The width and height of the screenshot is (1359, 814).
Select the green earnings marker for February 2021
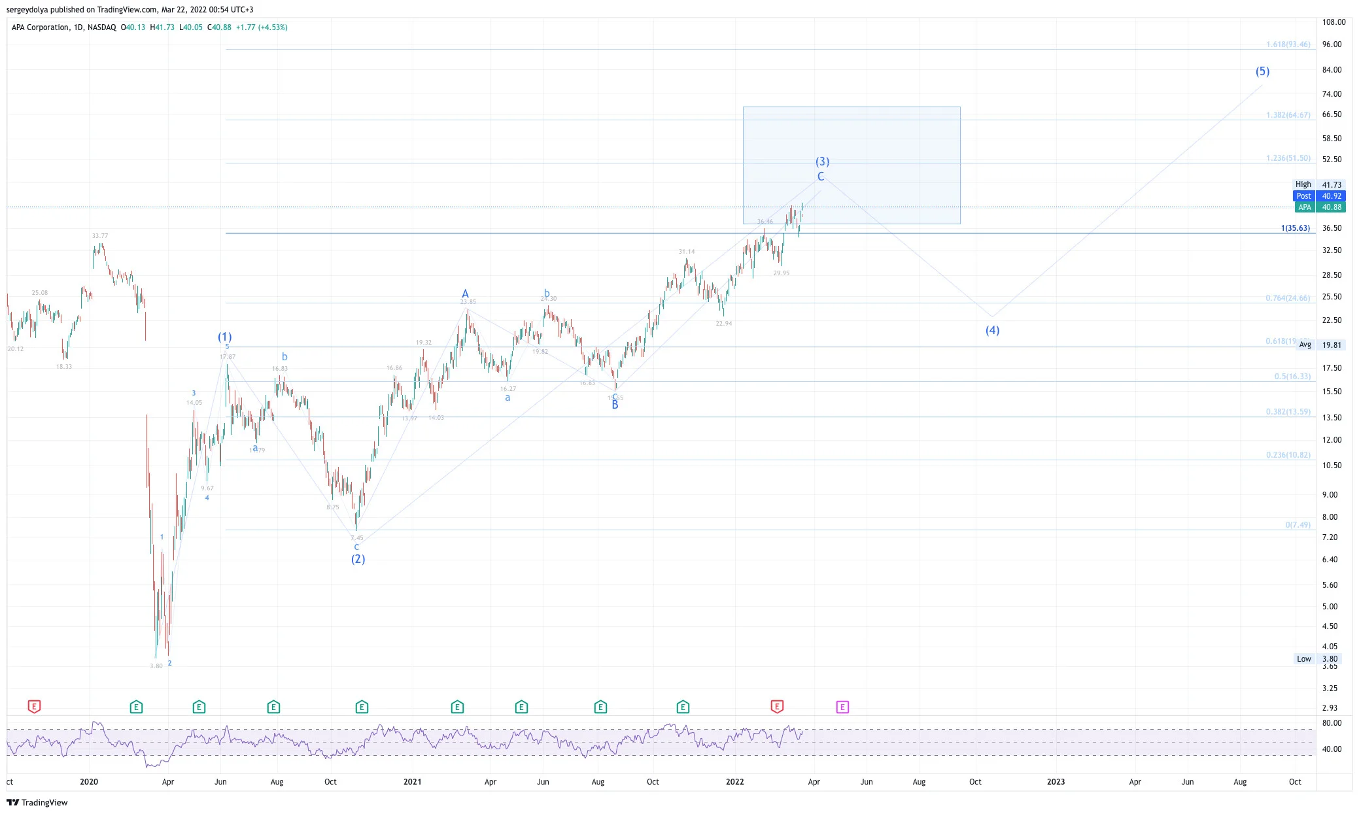point(457,707)
